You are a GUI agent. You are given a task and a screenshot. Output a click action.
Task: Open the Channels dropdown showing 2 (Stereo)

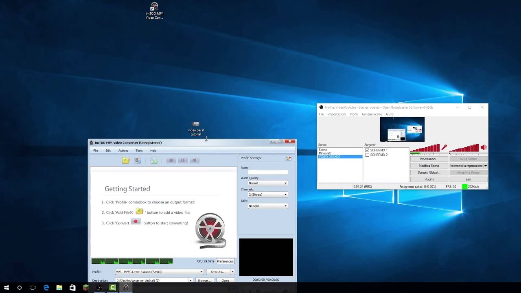click(268, 195)
